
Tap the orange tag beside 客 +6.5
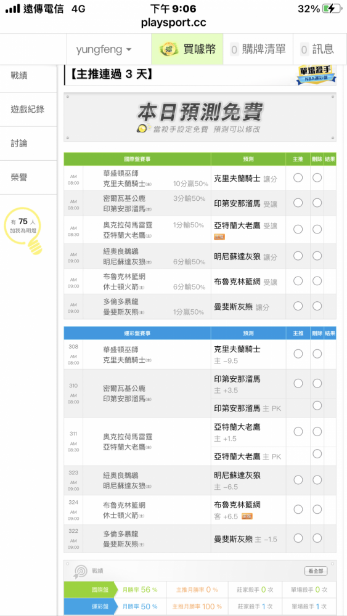(x=247, y=516)
